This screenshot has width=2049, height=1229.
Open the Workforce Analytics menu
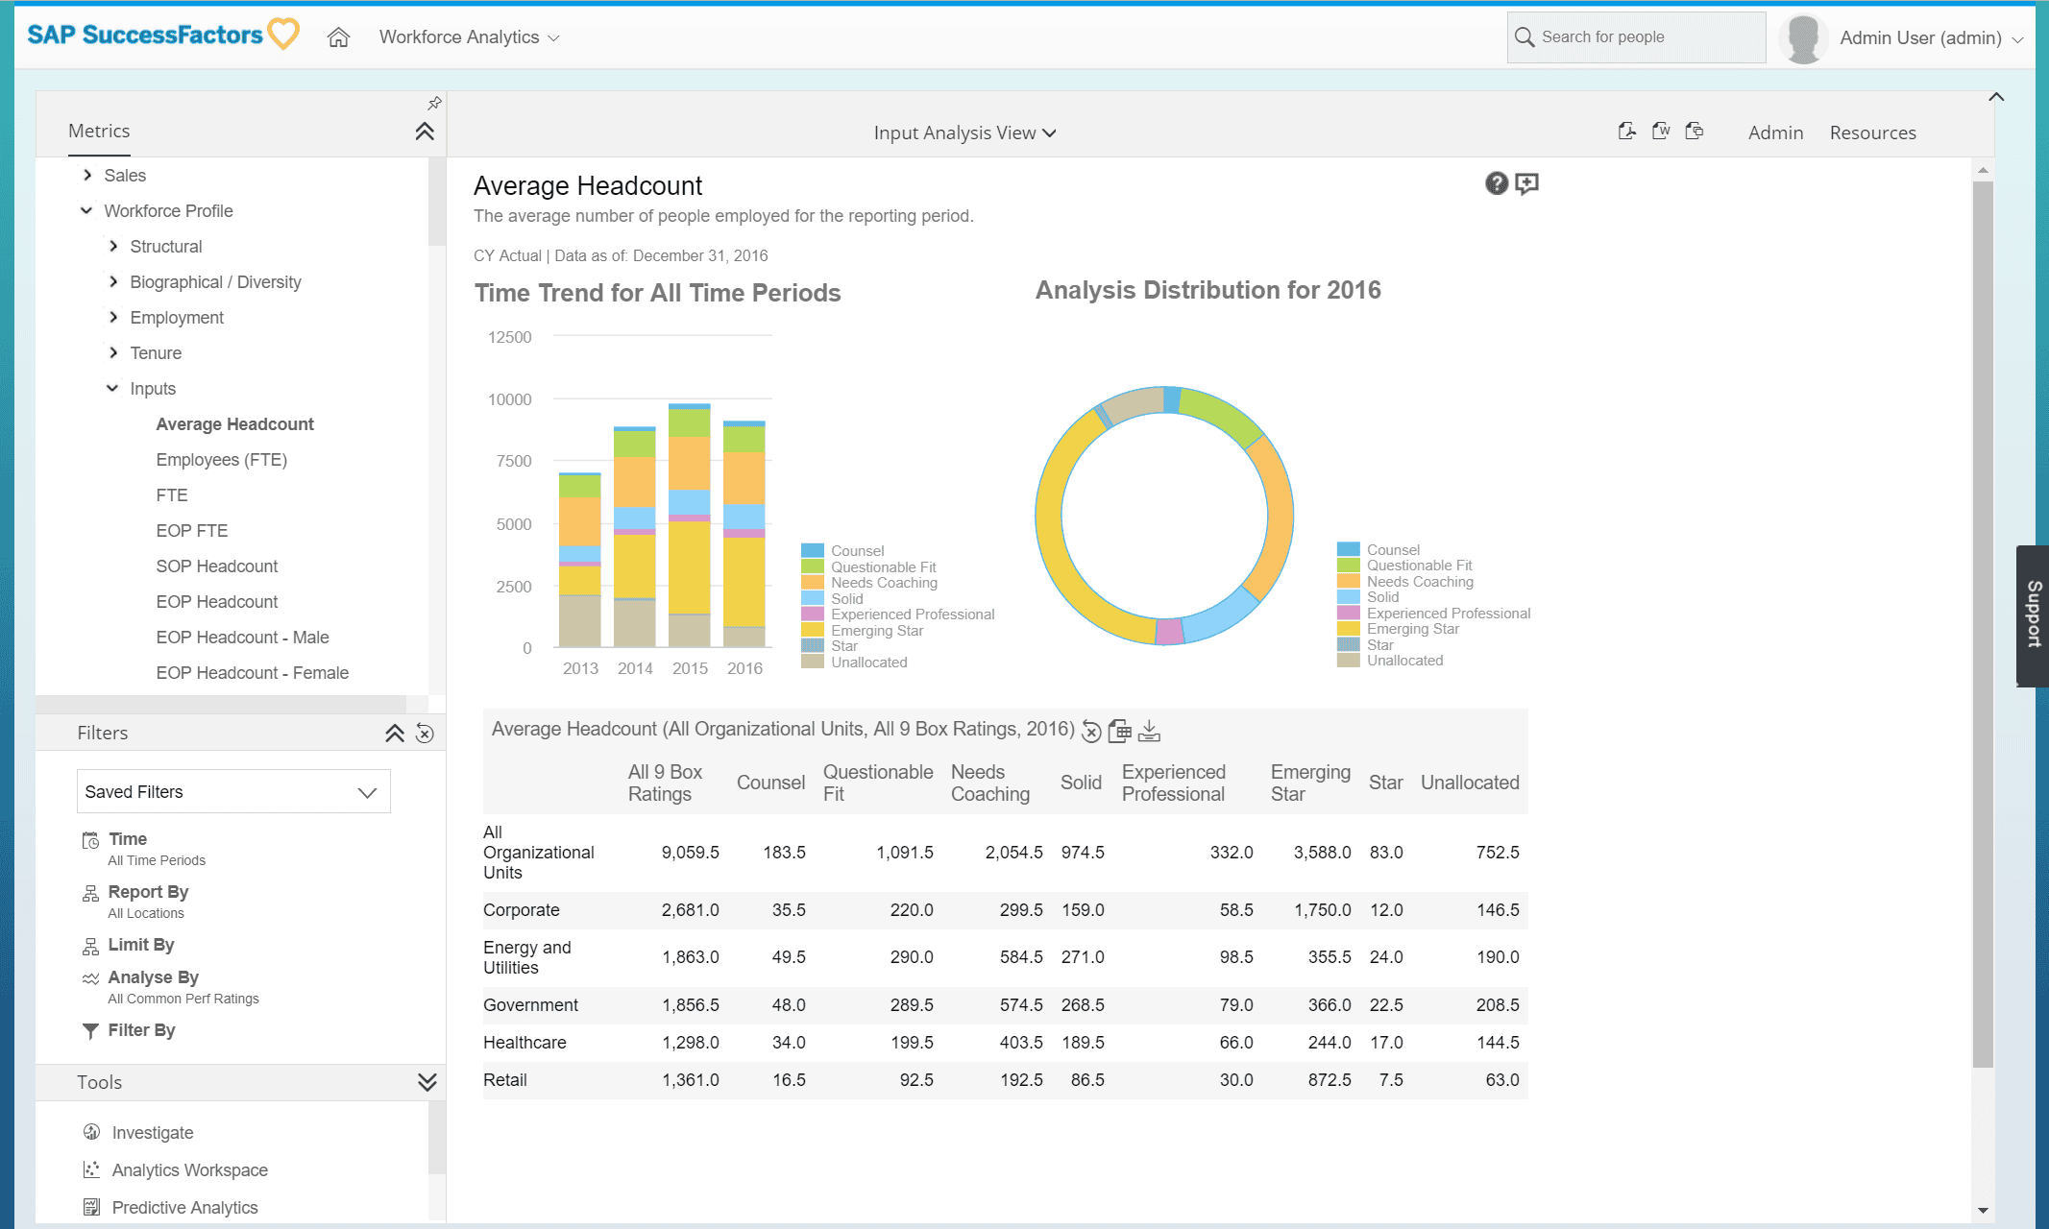[x=469, y=37]
